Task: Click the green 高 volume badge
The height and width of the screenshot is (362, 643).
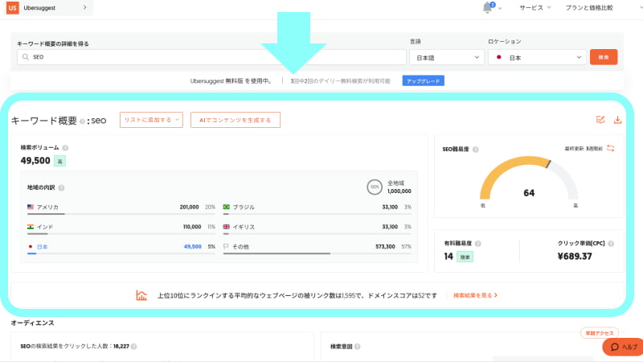Action: click(x=59, y=162)
